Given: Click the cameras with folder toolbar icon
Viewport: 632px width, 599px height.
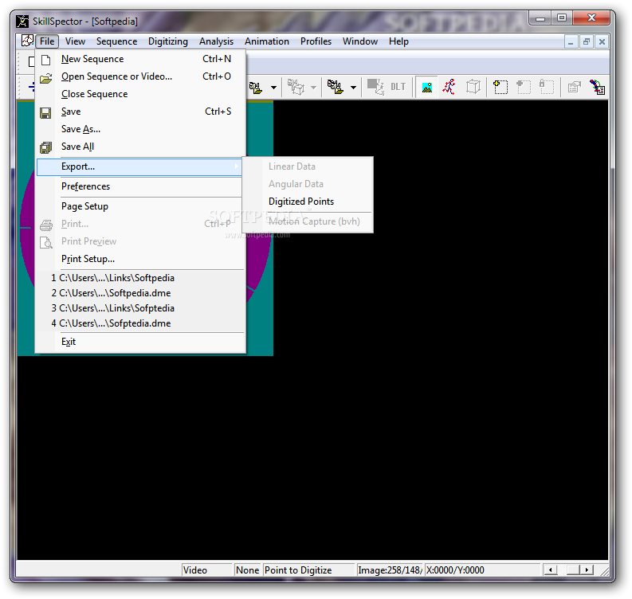Looking at the screenshot, I should tap(335, 87).
